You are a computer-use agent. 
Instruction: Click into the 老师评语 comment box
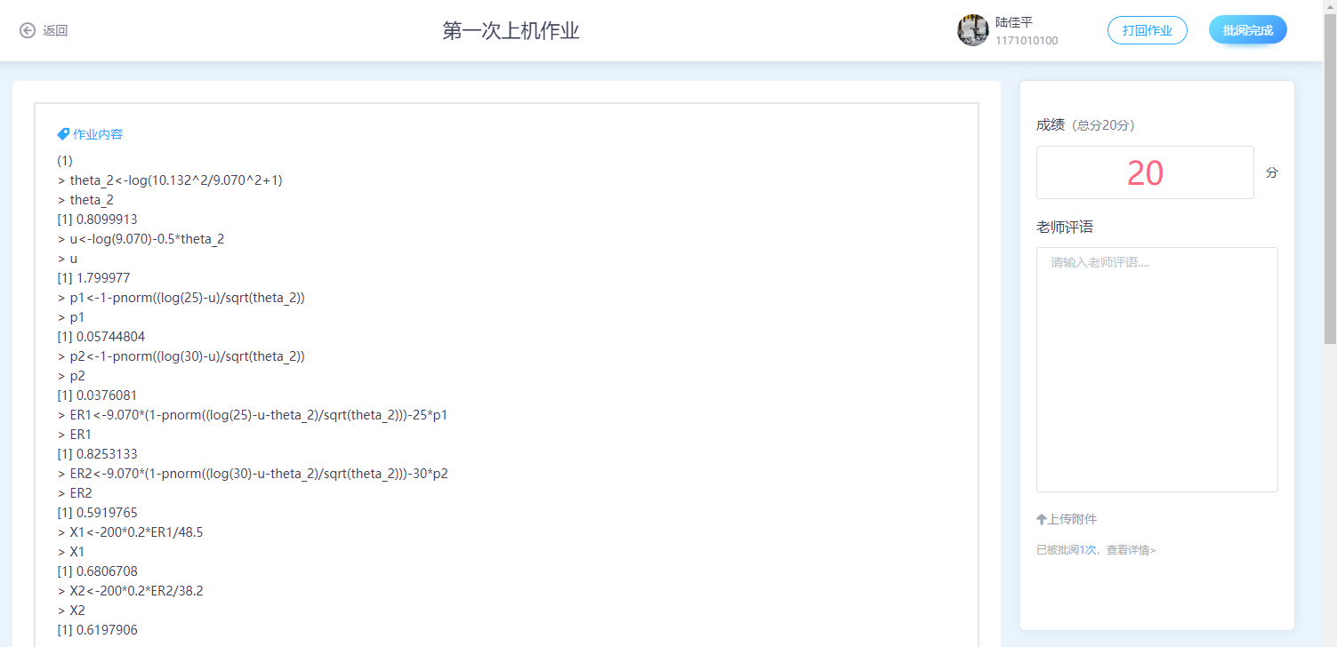tap(1156, 369)
